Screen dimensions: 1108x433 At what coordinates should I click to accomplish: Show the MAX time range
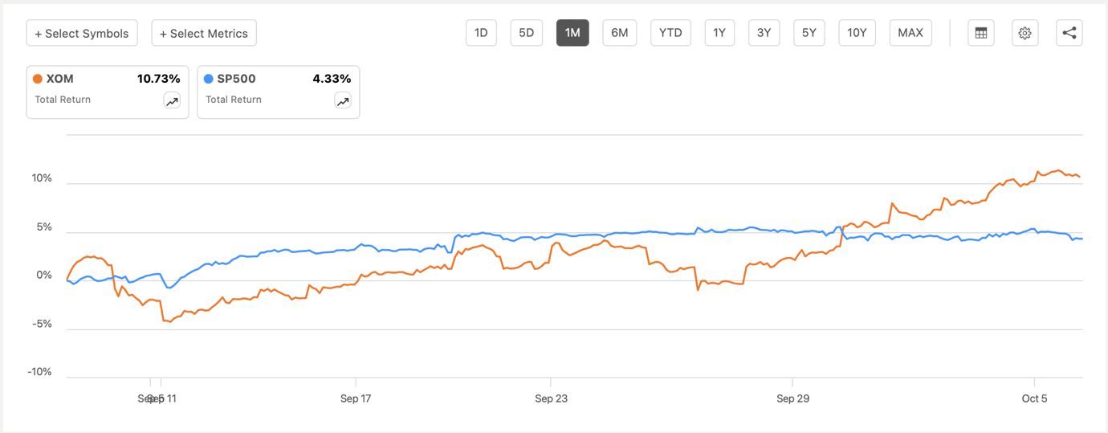tap(910, 33)
